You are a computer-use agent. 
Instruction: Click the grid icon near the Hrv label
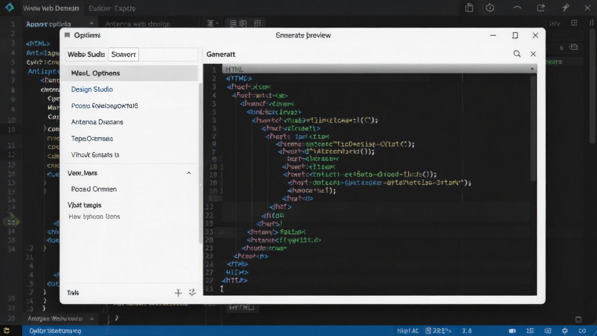click(x=574, y=23)
